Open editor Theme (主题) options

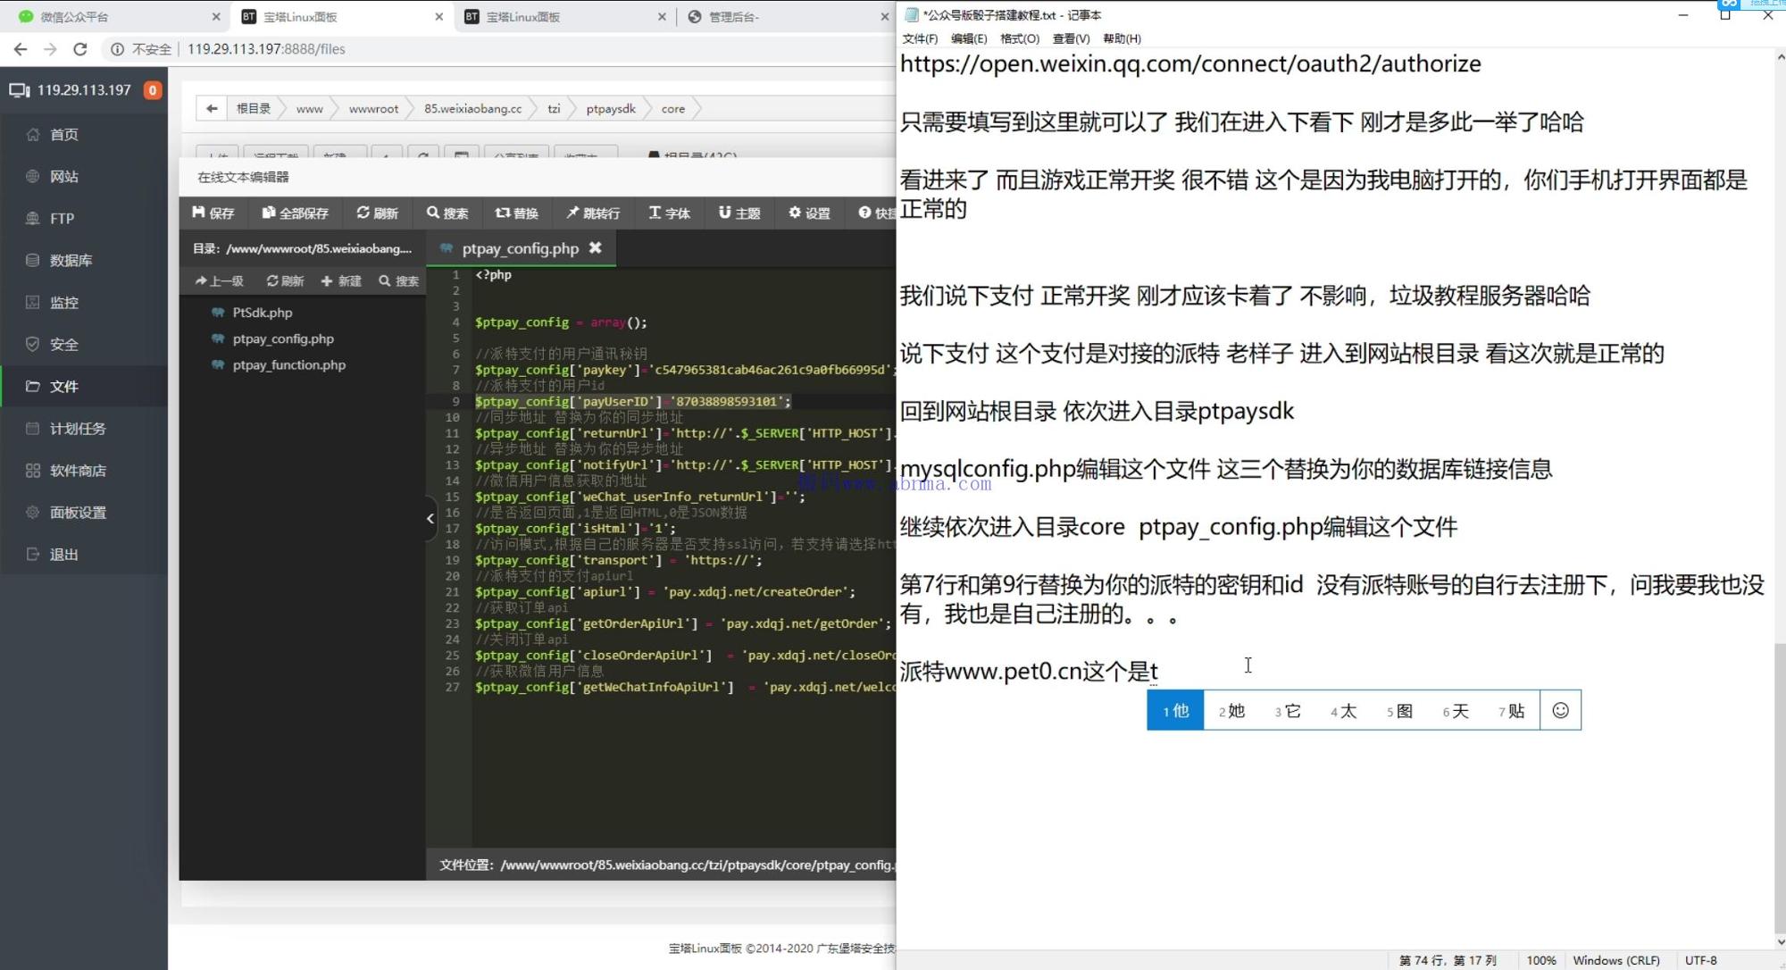tap(739, 213)
